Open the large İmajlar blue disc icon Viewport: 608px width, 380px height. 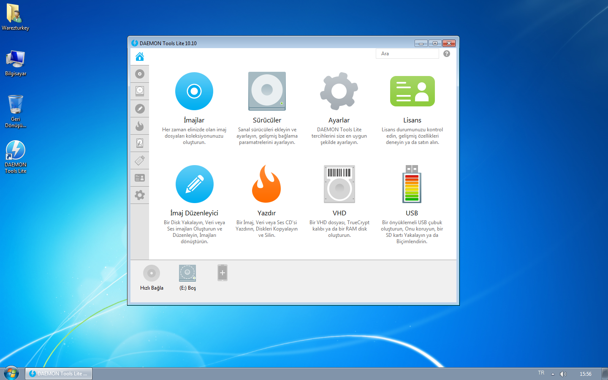pyautogui.click(x=194, y=91)
